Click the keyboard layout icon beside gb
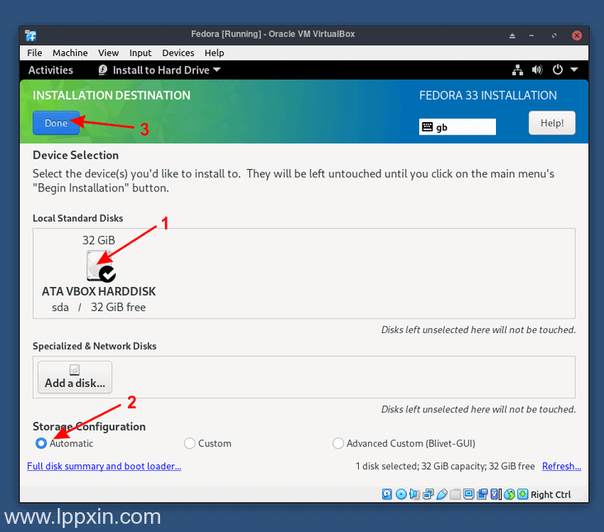Image resolution: width=604 pixels, height=532 pixels. point(427,127)
